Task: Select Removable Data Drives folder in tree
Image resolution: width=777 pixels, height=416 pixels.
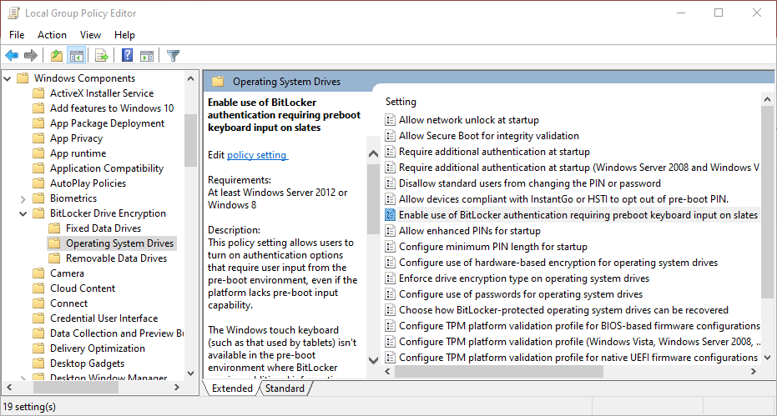Action: 116,258
